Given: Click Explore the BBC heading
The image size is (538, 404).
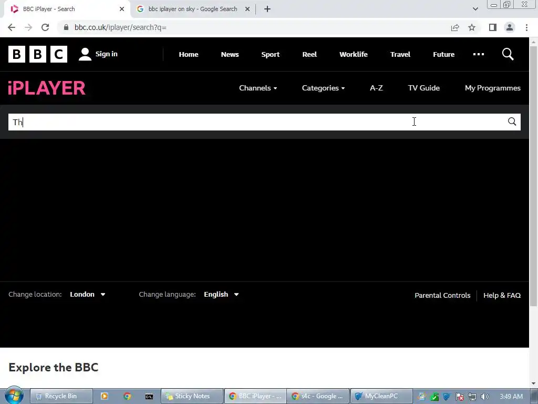Looking at the screenshot, I should coord(54,367).
